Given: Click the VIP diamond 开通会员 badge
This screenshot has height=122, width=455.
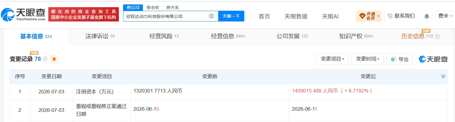Looking at the screenshot, I should [x=368, y=16].
